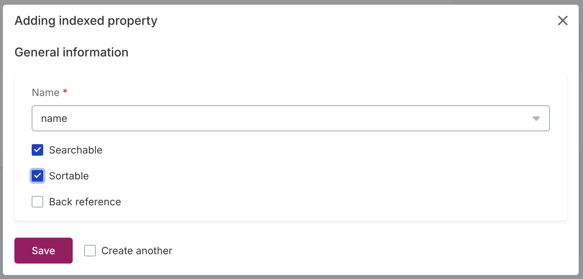The image size is (583, 279).
Task: Click the 'General information' section heading
Action: [x=71, y=52]
